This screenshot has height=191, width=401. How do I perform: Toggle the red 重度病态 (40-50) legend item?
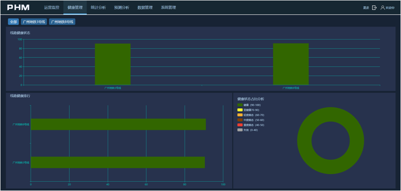coord(240,125)
